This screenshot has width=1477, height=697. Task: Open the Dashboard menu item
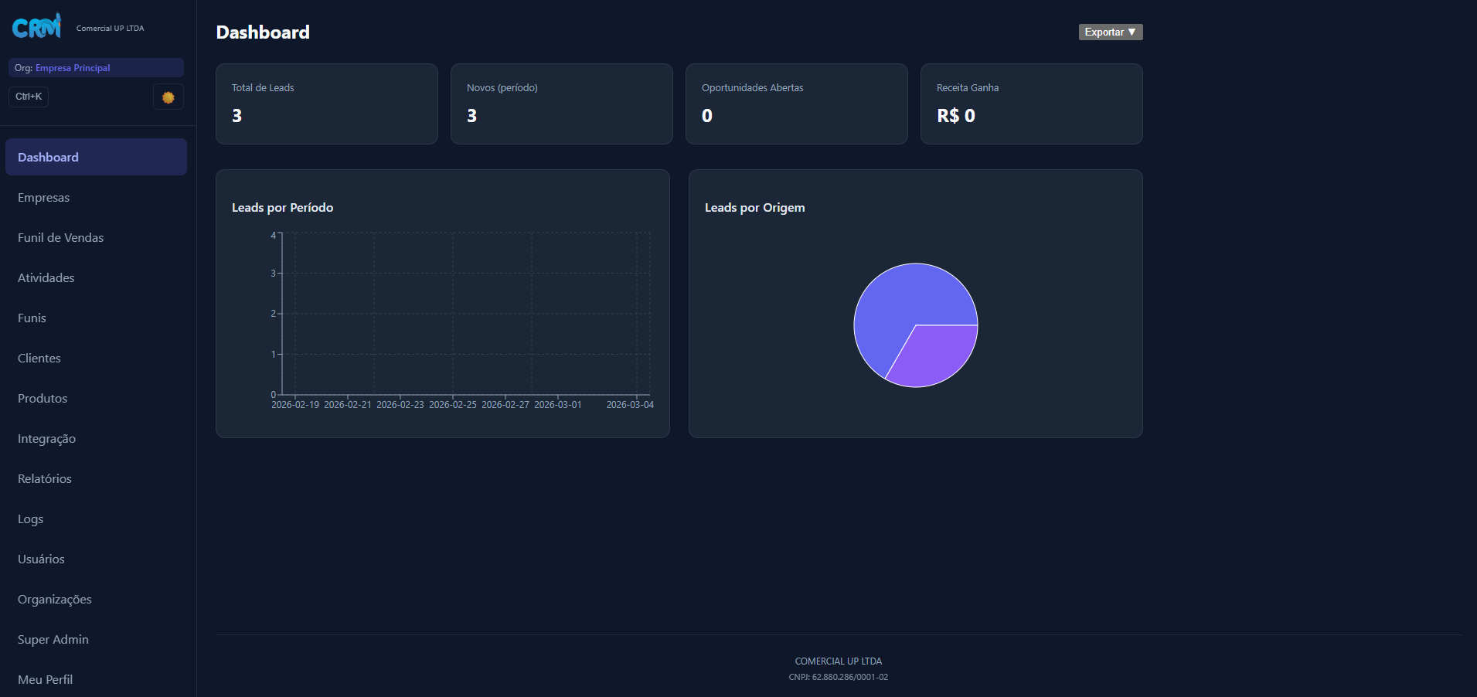pos(96,157)
